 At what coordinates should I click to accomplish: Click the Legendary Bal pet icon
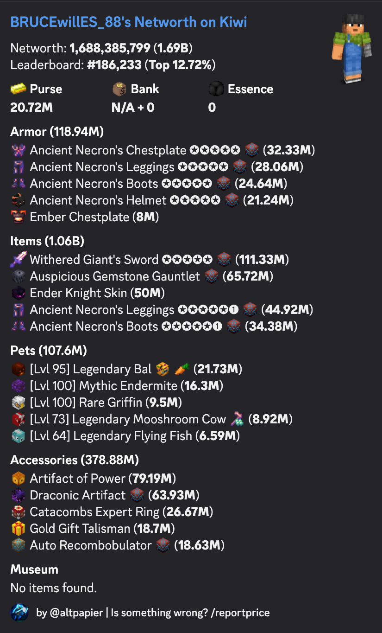coord(18,369)
